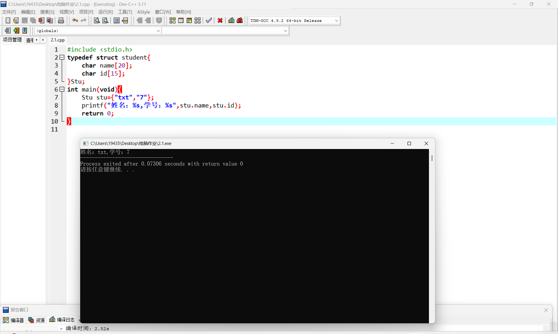
Task: Select the 2.1.cpp editor tab
Action: coord(58,40)
